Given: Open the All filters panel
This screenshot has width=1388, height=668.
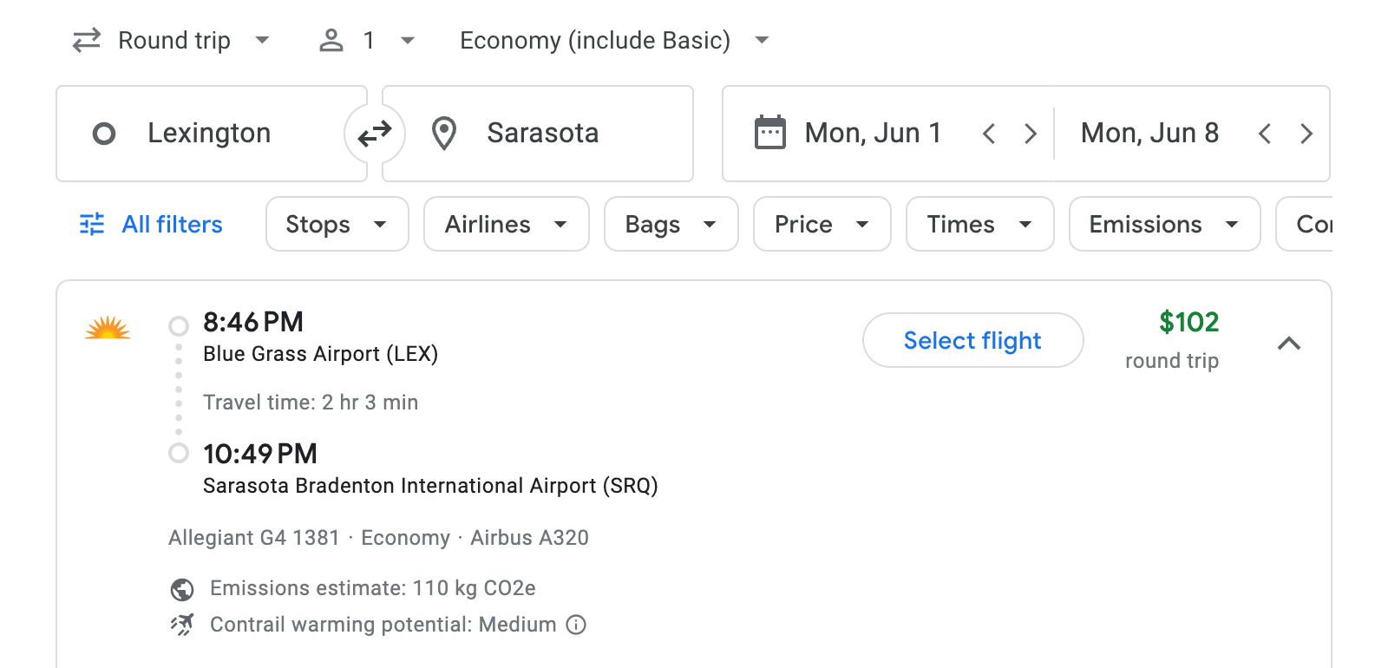Looking at the screenshot, I should pyautogui.click(x=149, y=224).
